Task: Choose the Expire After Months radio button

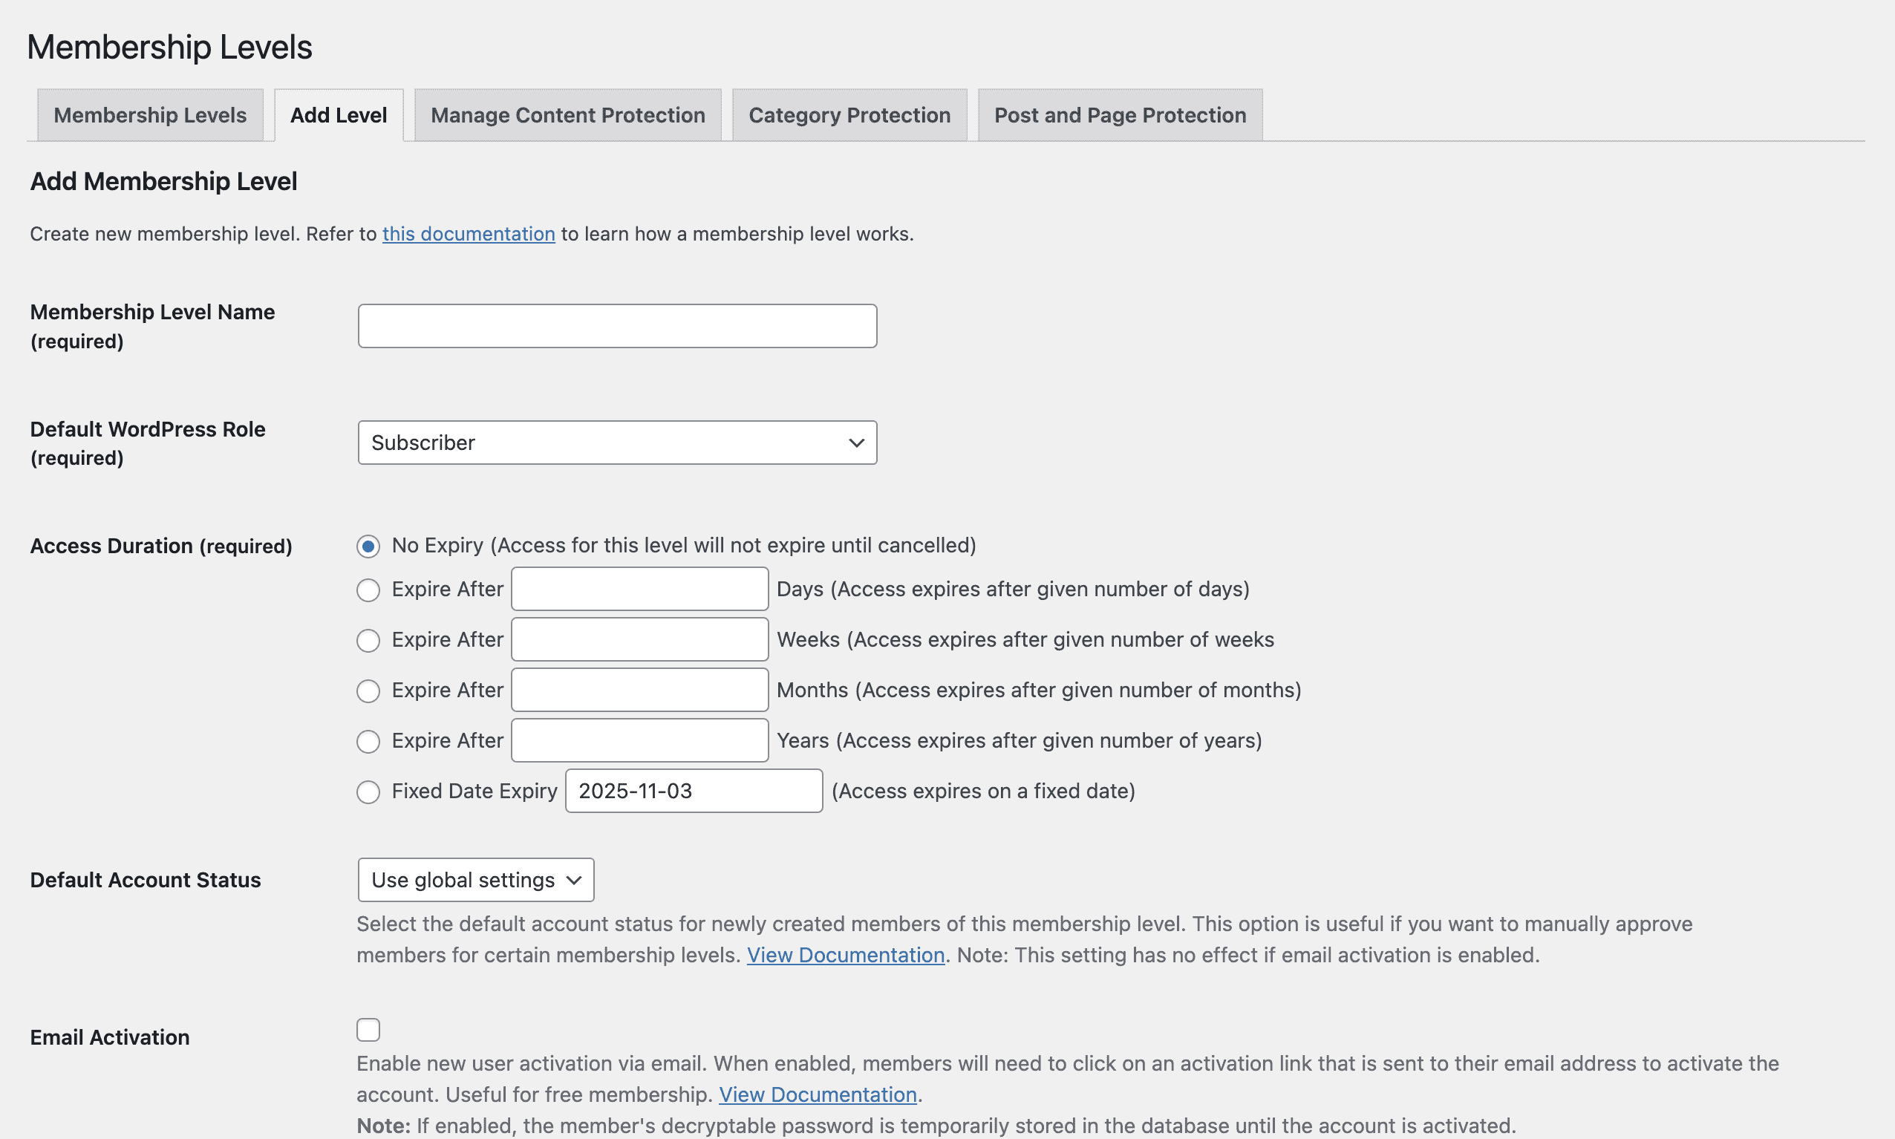Action: tap(368, 691)
